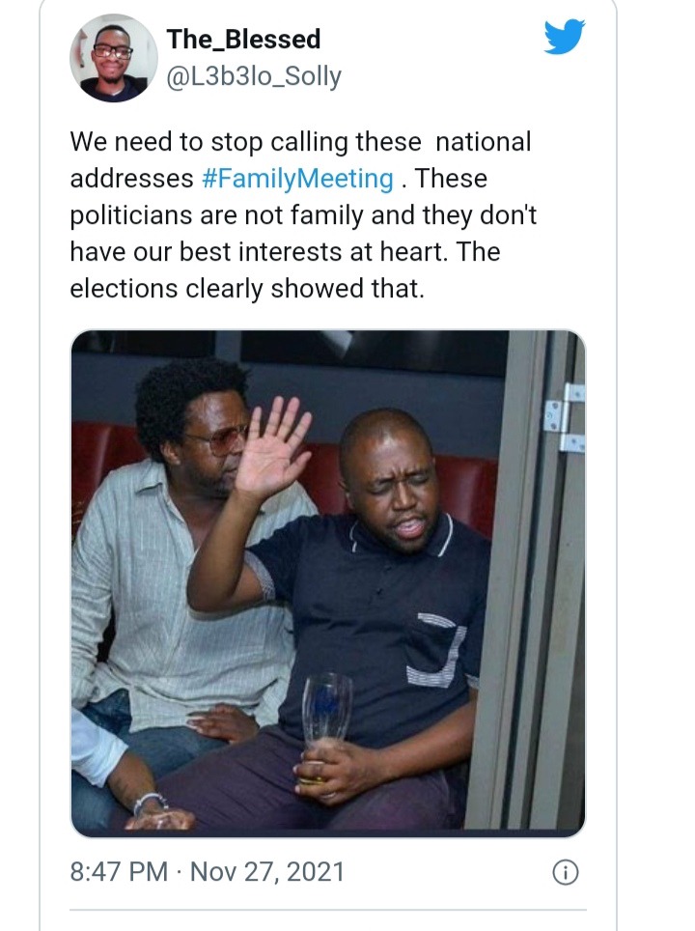This screenshot has width=695, height=931.
Task: Click the circled info icon beside the date
Action: [x=565, y=872]
